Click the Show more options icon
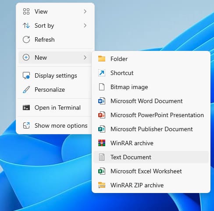Viewport: 214px width, 211px height. coord(26,125)
